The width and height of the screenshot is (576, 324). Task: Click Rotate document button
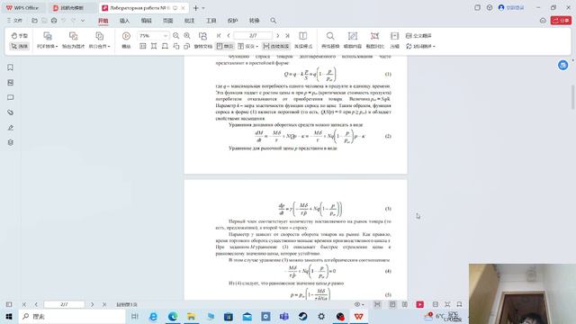tap(202, 40)
